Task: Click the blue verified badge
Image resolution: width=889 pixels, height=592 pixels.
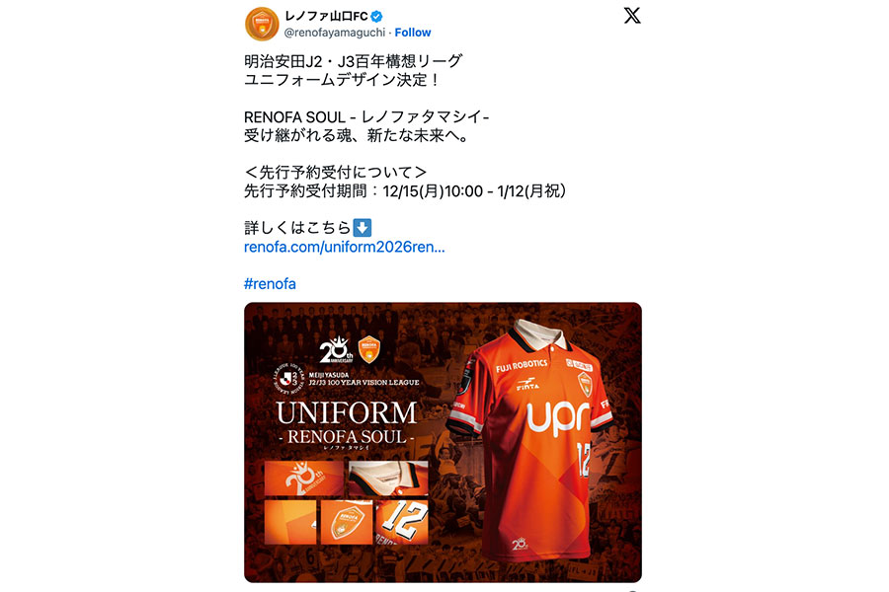Action: click(376, 17)
